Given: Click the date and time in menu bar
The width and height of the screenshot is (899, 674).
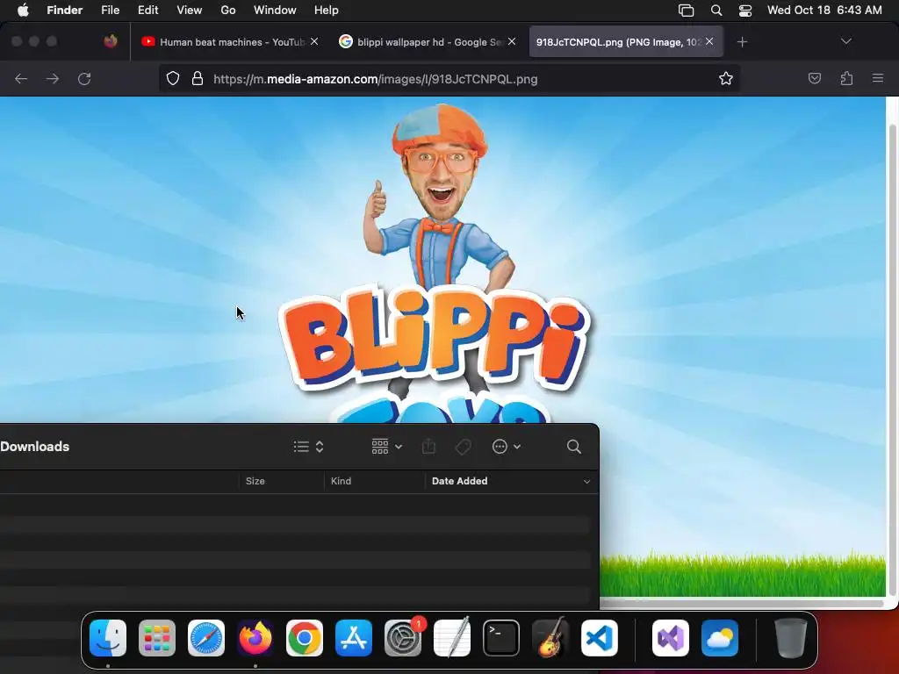Looking at the screenshot, I should [824, 11].
